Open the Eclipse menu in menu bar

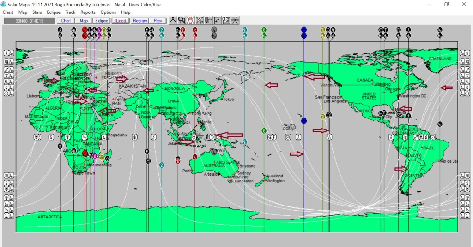pos(54,12)
